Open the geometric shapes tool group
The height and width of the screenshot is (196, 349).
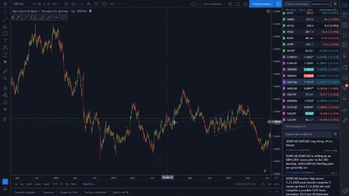click(5, 34)
